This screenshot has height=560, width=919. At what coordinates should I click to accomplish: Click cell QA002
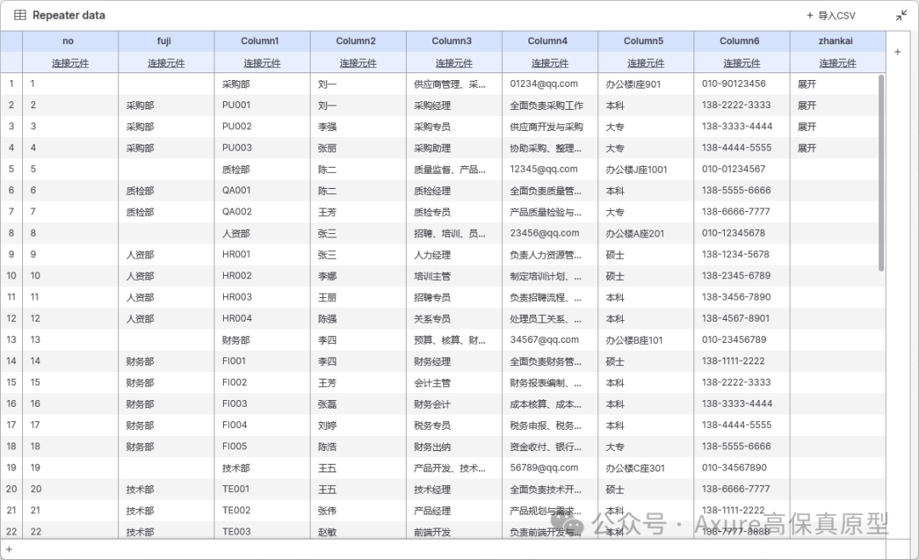tap(262, 212)
